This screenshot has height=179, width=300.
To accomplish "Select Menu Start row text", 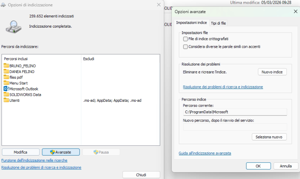I will (x=19, y=83).
